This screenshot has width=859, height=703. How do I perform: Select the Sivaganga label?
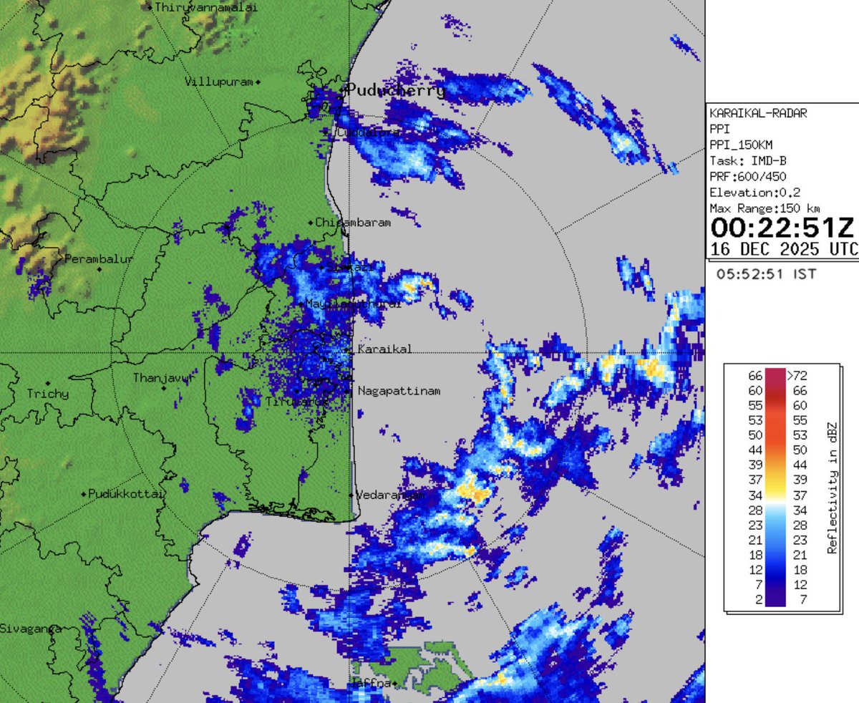[29, 629]
